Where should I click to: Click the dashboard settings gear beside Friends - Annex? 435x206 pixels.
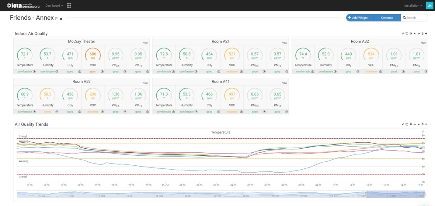click(x=61, y=19)
